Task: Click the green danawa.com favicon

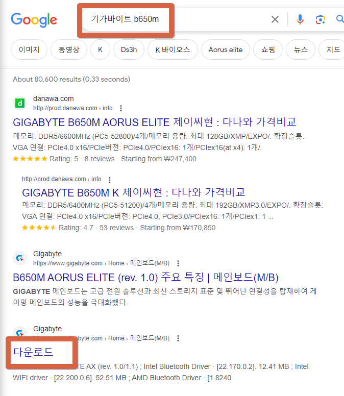Action: [20, 103]
